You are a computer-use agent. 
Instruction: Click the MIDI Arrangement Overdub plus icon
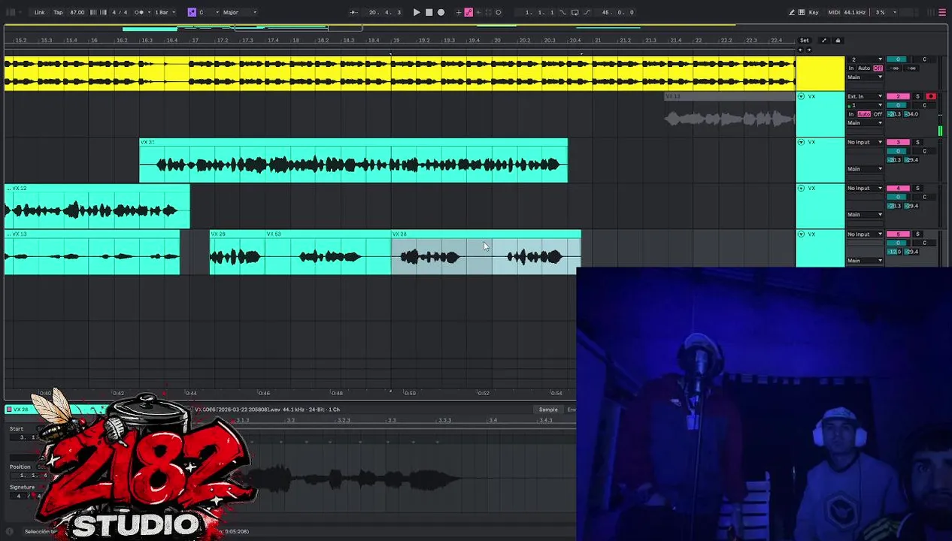(459, 12)
